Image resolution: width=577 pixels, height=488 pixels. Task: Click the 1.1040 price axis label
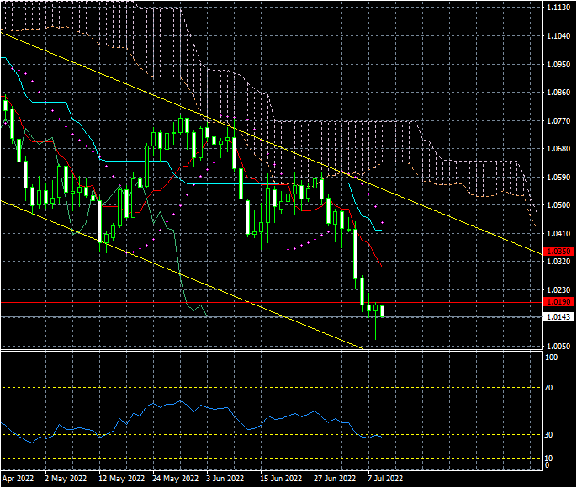tap(558, 36)
